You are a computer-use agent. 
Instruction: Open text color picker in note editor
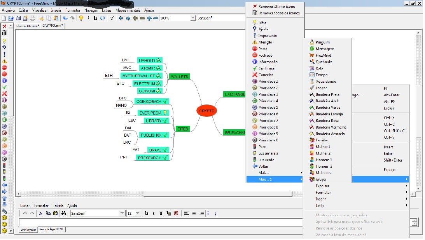pyautogui.click(x=168, y=213)
